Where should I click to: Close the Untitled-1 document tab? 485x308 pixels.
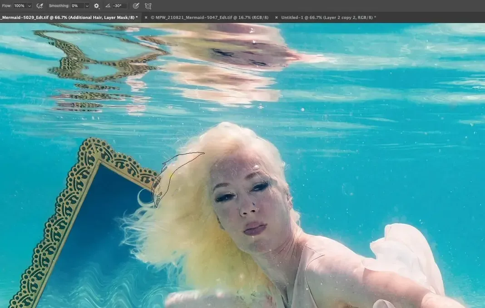click(276, 17)
